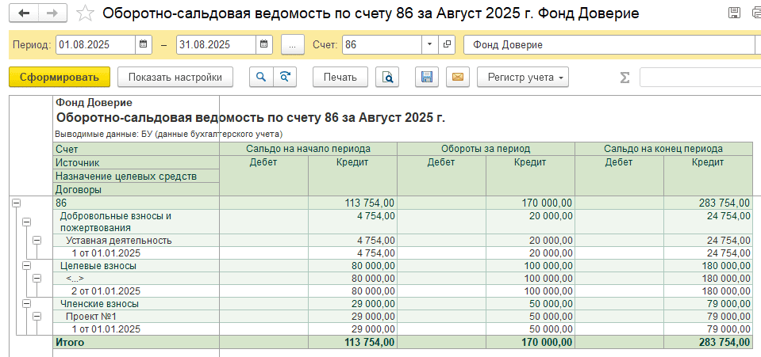The width and height of the screenshot is (761, 357).
Task: Click the sum sigma icon
Action: [625, 77]
